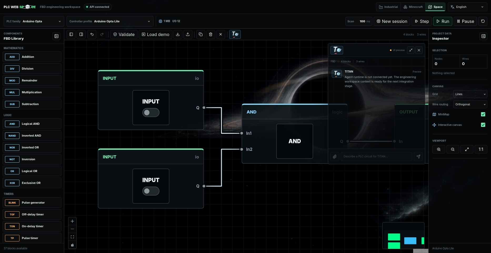Select the Pulse generator BLINK block
491x253 pixels.
32,203
